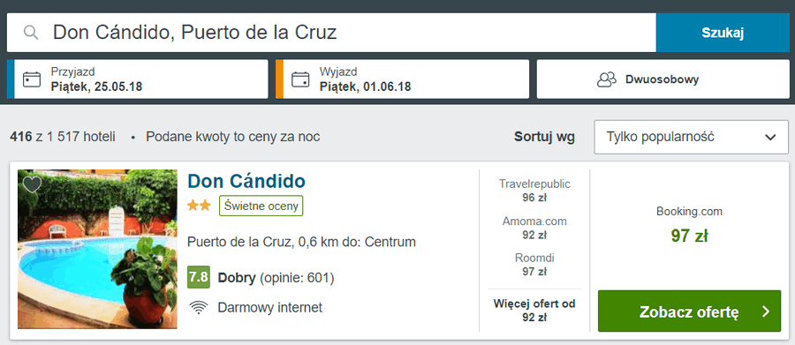Click the Zobacz ofertę button
Viewport: 795px width, 345px height.
pos(689,311)
